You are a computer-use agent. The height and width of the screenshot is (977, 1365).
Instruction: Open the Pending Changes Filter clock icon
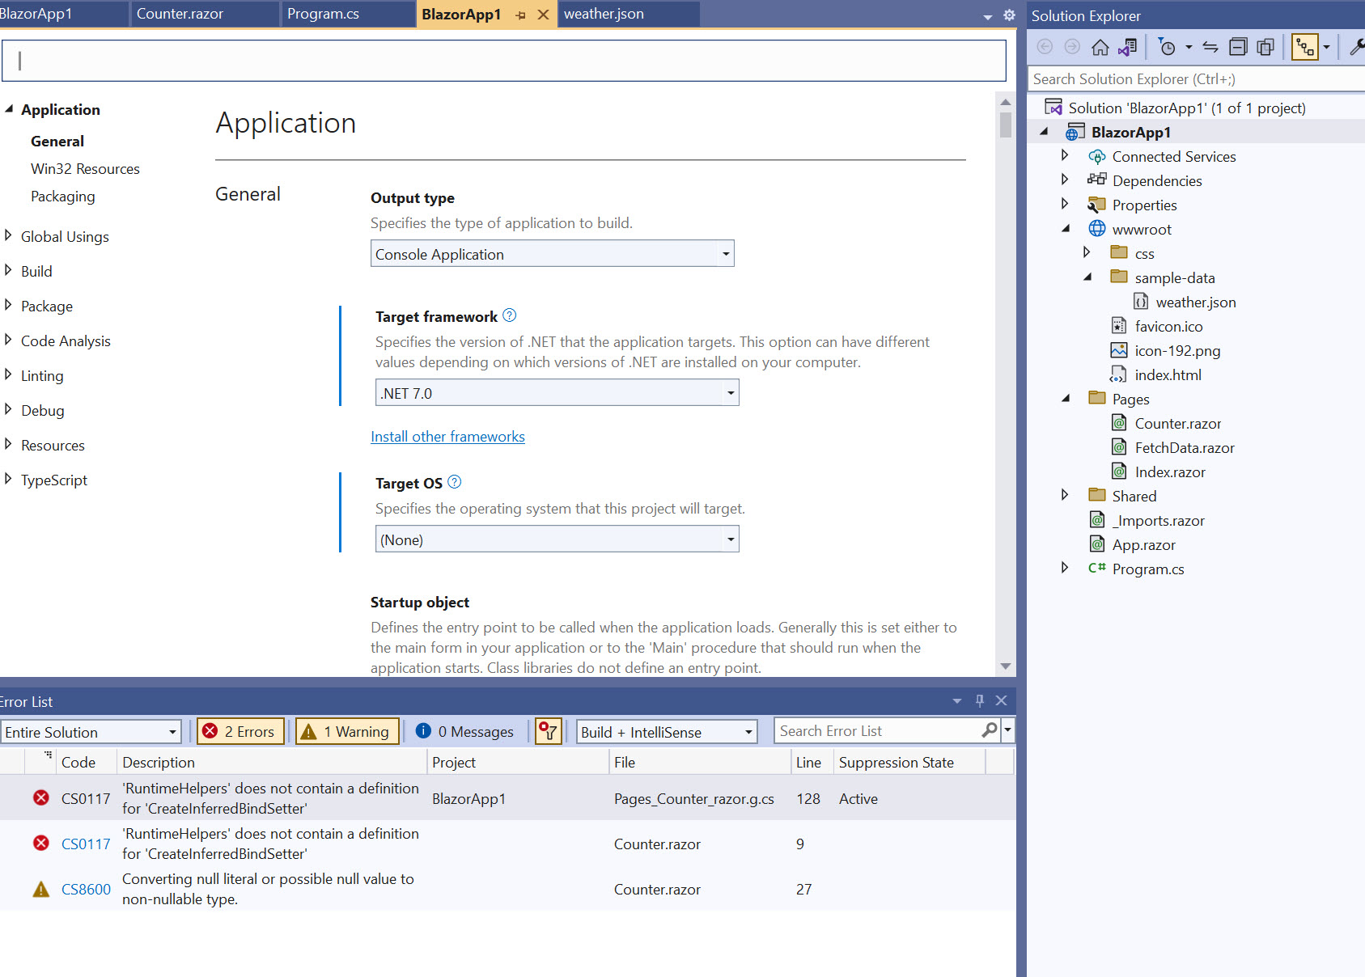pos(1167,47)
